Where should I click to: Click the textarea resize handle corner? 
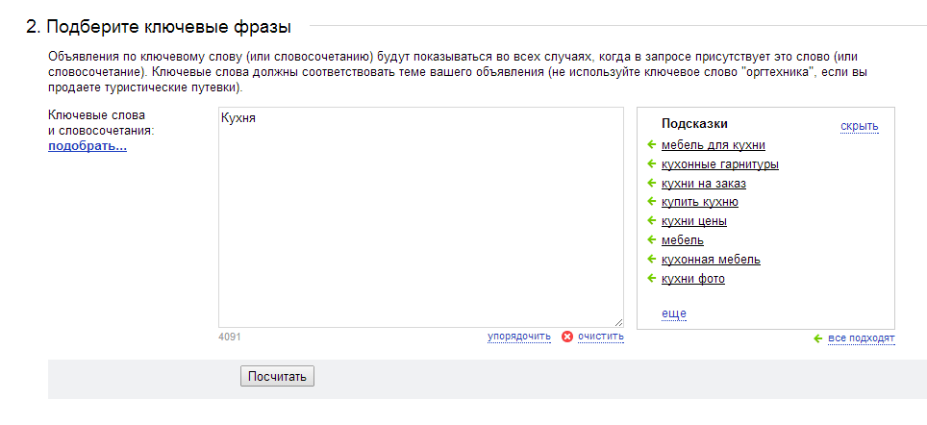[x=618, y=322]
